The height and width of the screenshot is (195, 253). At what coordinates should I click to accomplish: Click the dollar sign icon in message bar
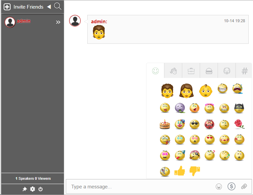click(x=232, y=186)
